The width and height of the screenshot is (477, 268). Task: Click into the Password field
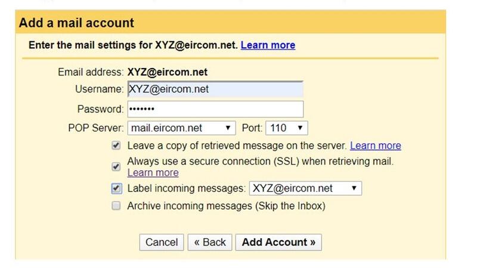tap(215, 109)
